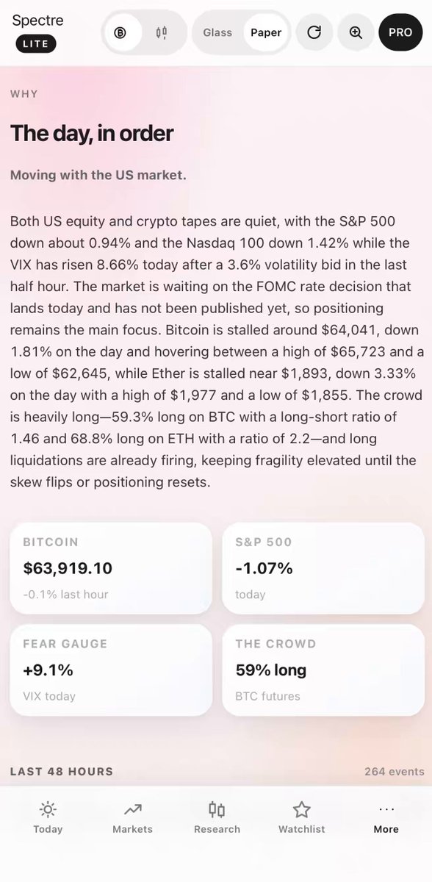This screenshot has width=432, height=882.
Task: Open Markets via the trending arrow icon
Action: (x=132, y=817)
